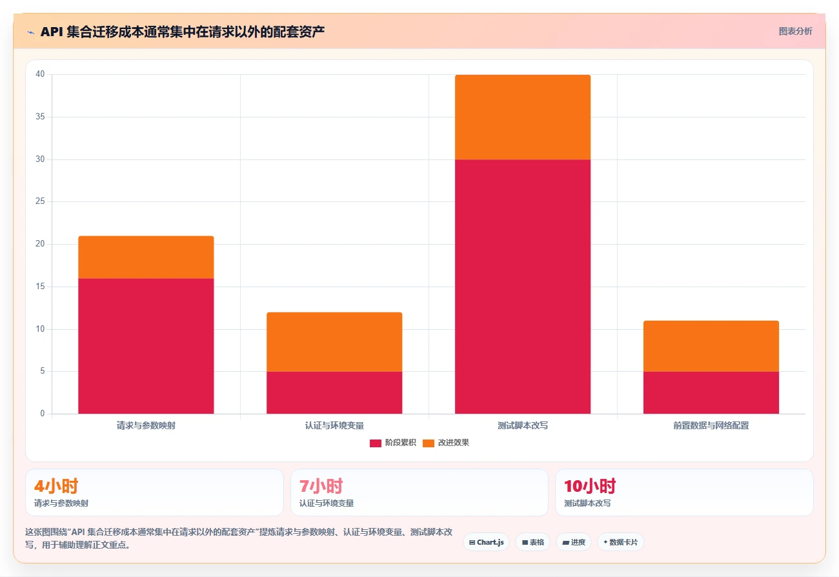Click the red bar segment for 测试脚本改写
The width and height of the screenshot is (839, 577).
(523, 287)
